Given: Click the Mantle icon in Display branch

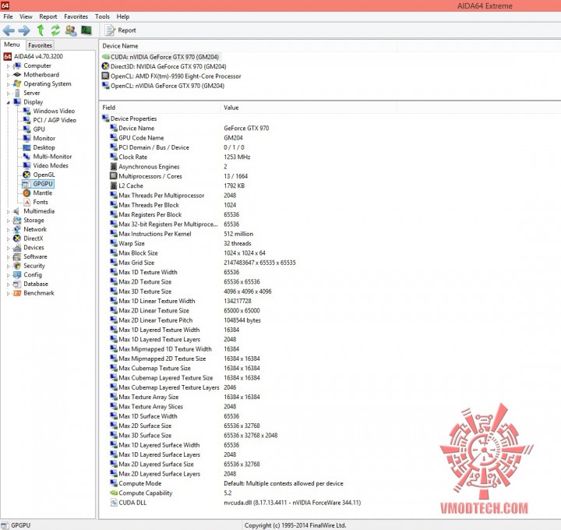Looking at the screenshot, I should pyautogui.click(x=26, y=193).
